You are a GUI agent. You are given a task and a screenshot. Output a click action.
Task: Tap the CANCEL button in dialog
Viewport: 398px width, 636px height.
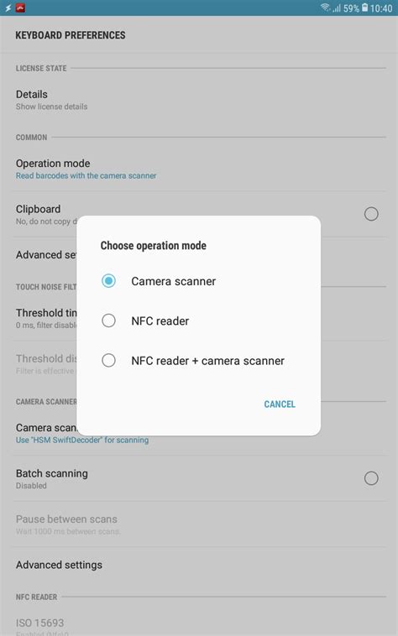coord(280,404)
